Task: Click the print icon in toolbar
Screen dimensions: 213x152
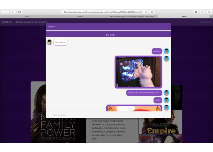Action: click(20, 12)
